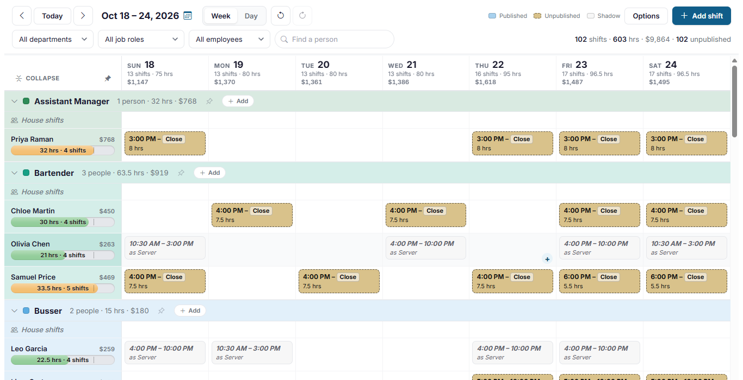Open the All job roles dropdown
This screenshot has height=380, width=743.
click(141, 39)
